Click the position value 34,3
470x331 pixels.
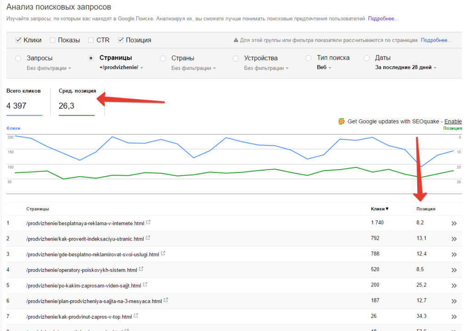tap(421, 316)
